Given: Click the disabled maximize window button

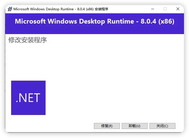Looking at the screenshot, I should [x=165, y=9].
